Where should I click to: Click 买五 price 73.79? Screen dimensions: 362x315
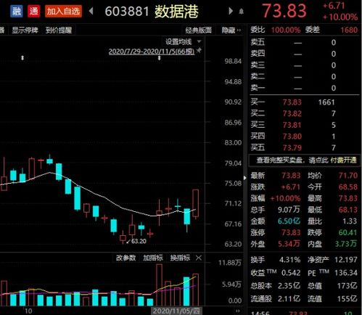pos(292,147)
